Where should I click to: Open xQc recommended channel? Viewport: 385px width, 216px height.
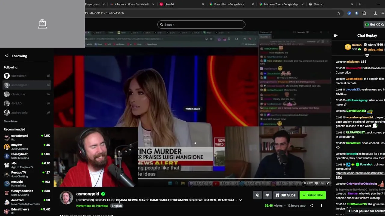coord(26,165)
